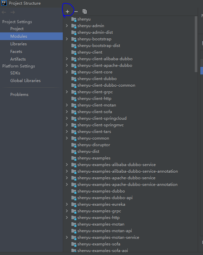Viewport: 203px width, 255px height.
Task: Expand the shenyu-client-grpc module
Action: point(67,92)
